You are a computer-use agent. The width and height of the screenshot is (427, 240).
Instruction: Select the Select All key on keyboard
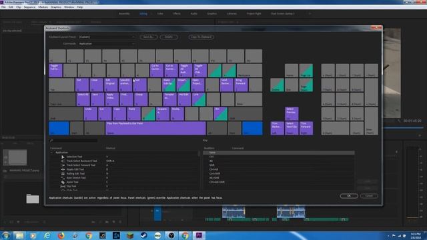pos(83,99)
